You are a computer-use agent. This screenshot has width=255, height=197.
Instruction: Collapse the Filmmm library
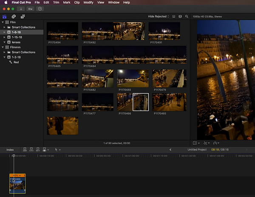point(3,47)
